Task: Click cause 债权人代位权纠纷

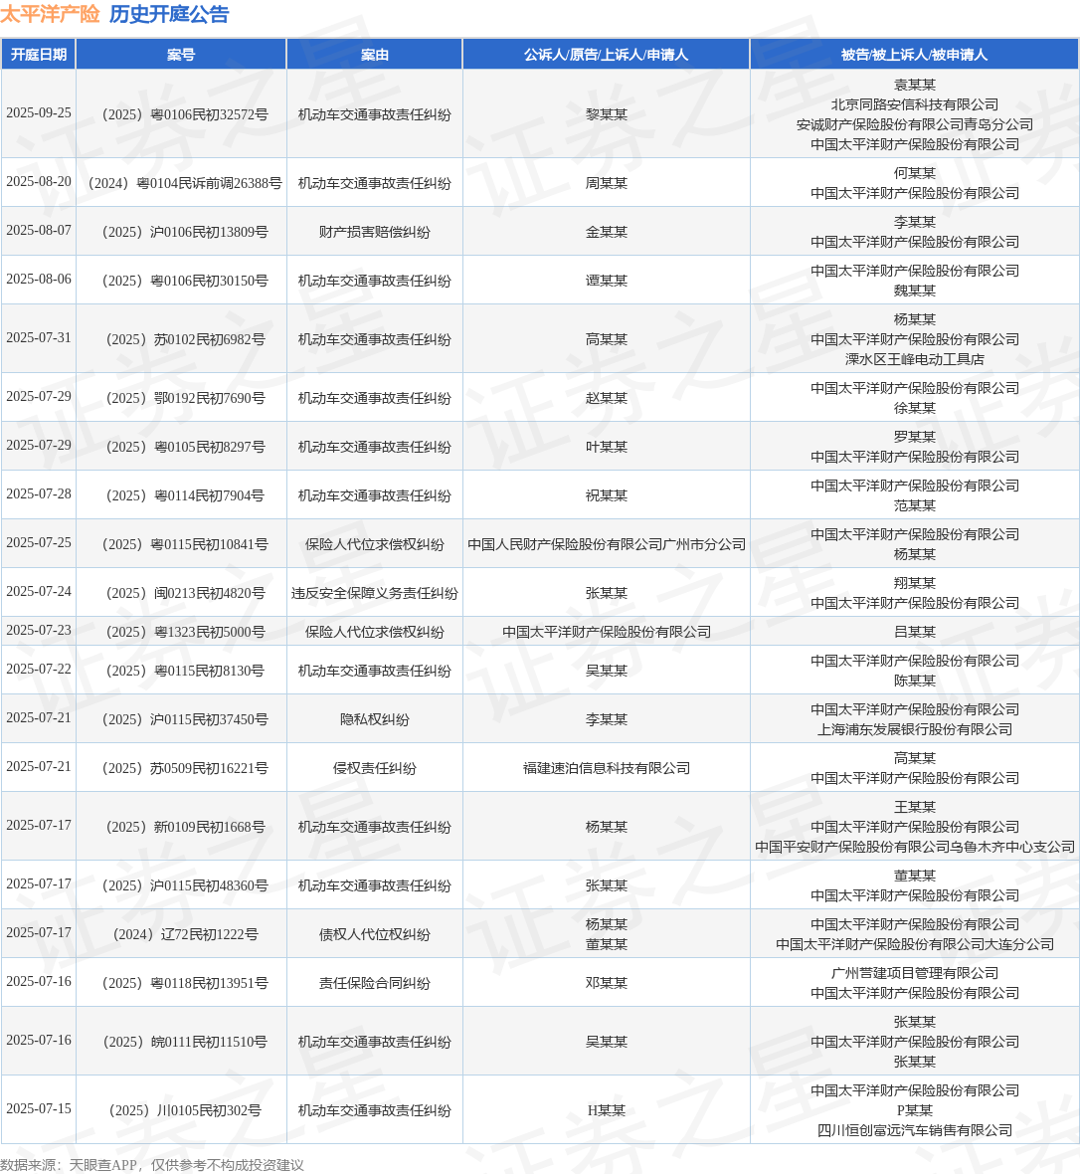Action: 374,934
